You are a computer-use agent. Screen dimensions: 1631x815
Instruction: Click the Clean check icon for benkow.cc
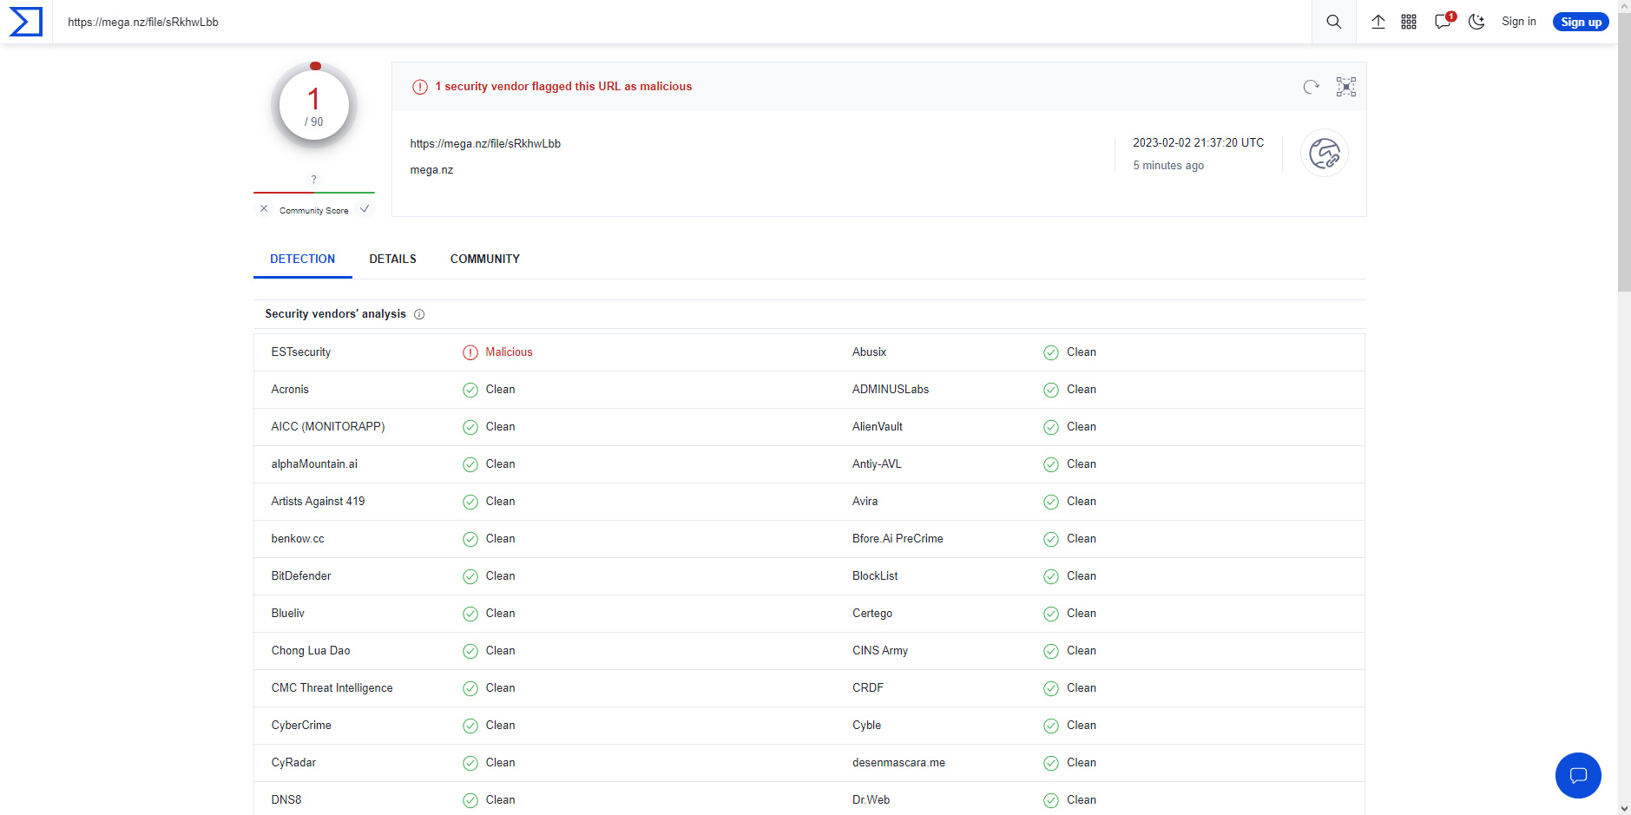point(470,539)
